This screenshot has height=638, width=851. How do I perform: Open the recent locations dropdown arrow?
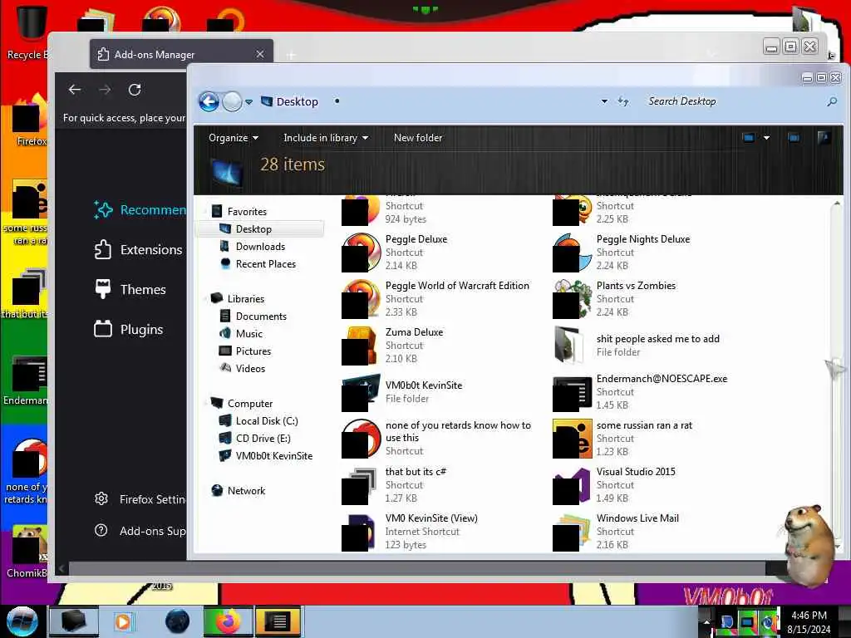point(248,102)
